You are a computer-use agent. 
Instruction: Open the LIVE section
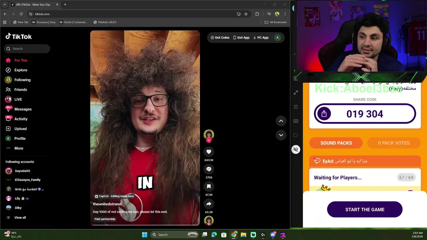[x=14, y=99]
